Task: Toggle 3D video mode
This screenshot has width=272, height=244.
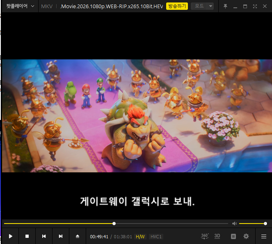Action: [x=217, y=236]
